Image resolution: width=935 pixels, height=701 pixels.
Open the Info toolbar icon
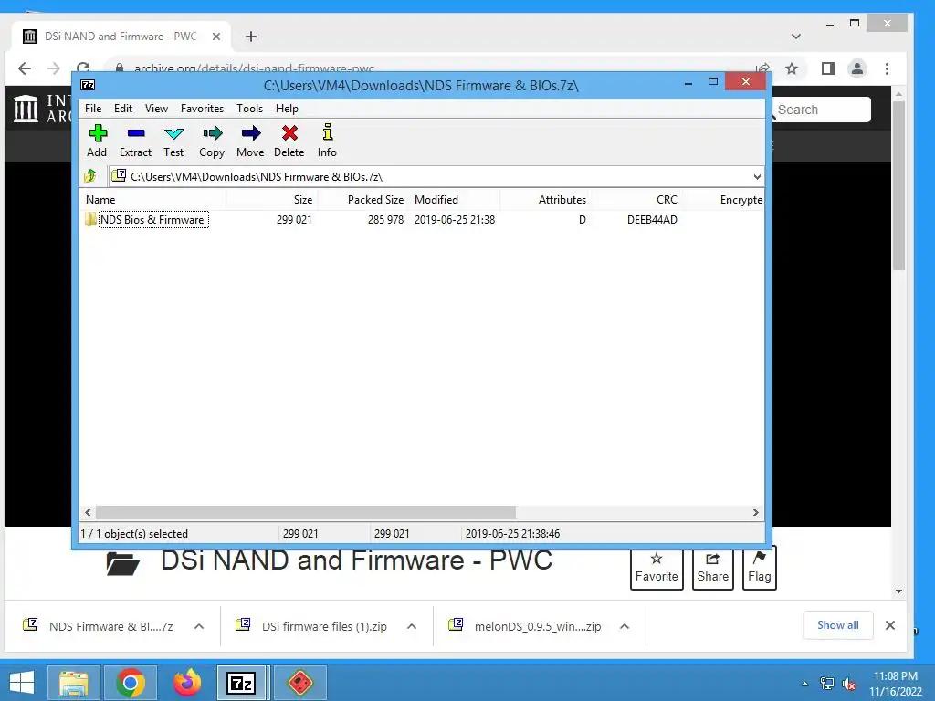[x=328, y=132]
